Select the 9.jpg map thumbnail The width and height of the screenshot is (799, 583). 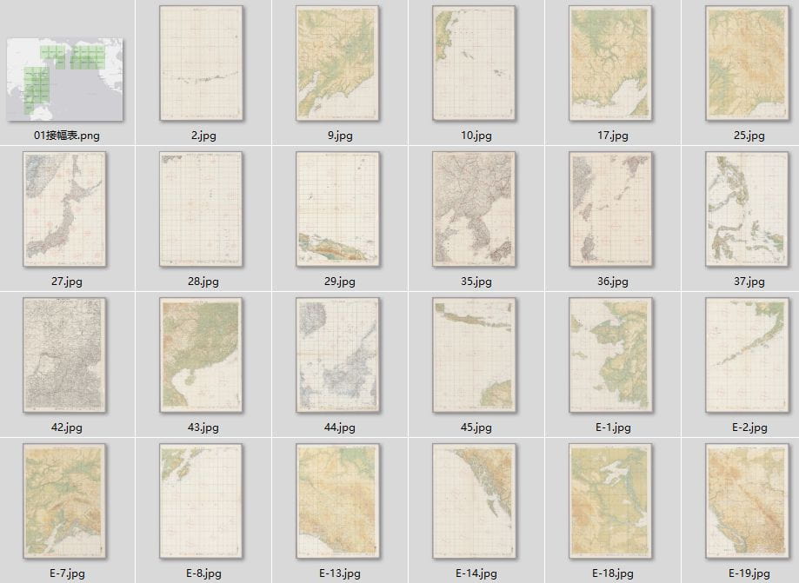point(338,63)
